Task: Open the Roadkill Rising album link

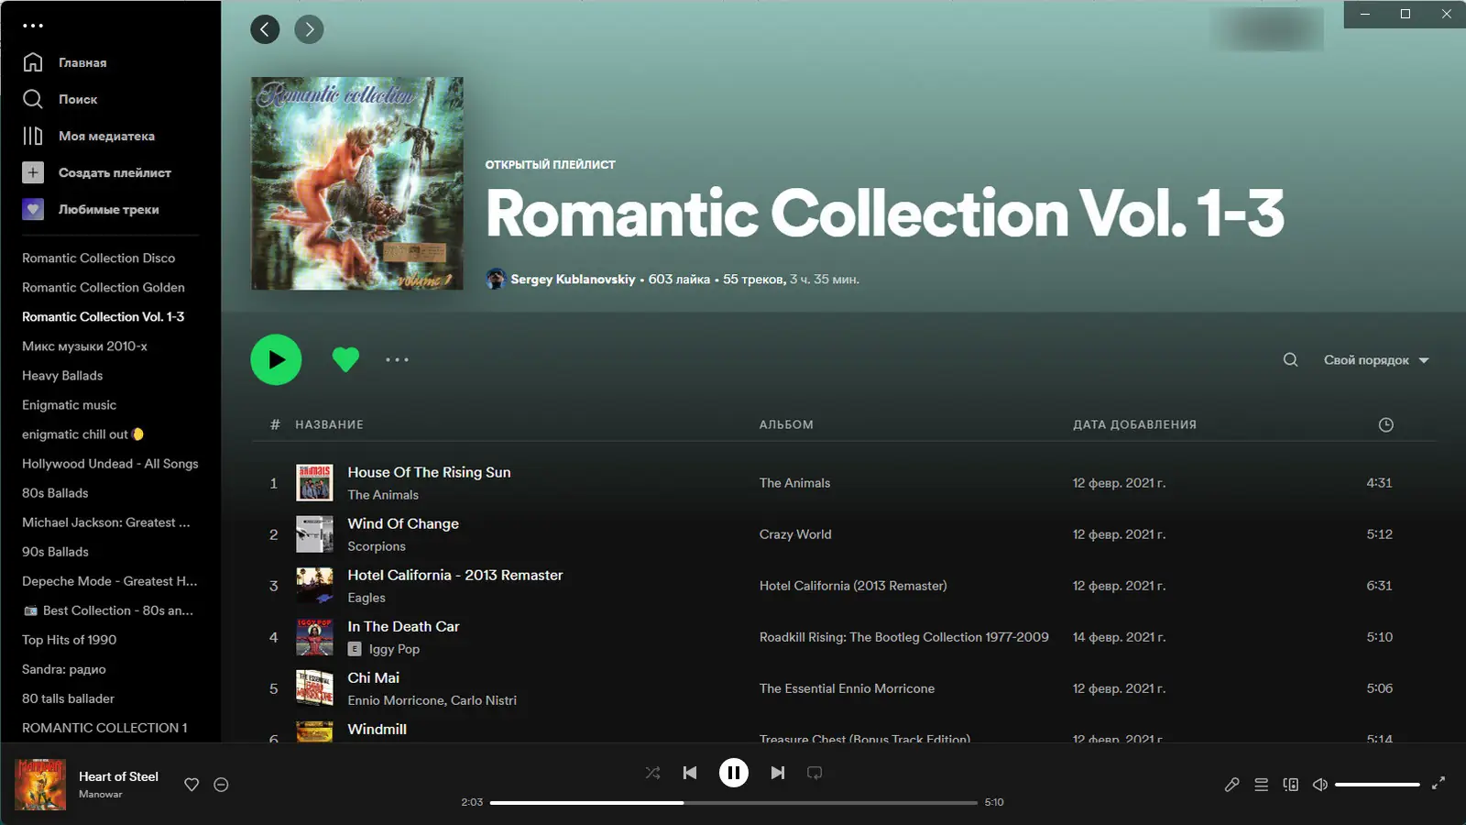Action: tap(903, 637)
